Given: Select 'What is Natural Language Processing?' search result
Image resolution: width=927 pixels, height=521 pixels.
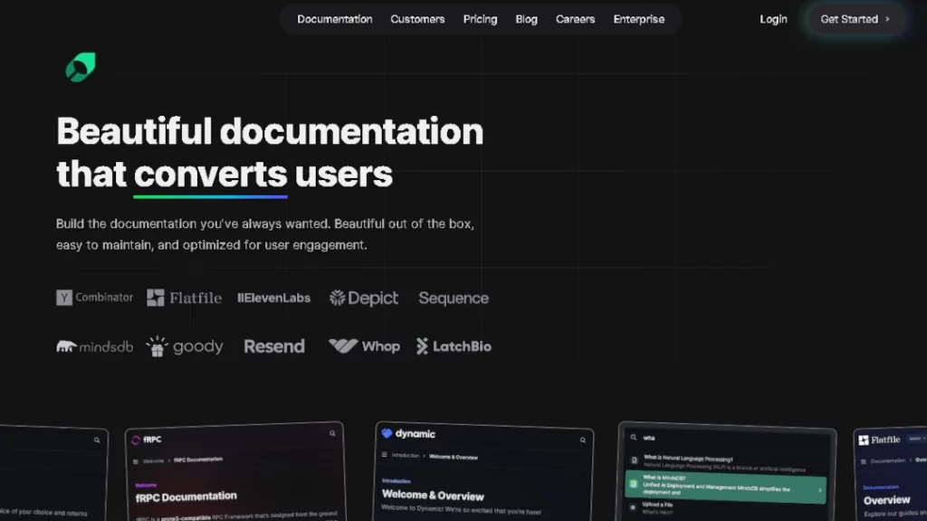Looking at the screenshot, I should (724, 463).
